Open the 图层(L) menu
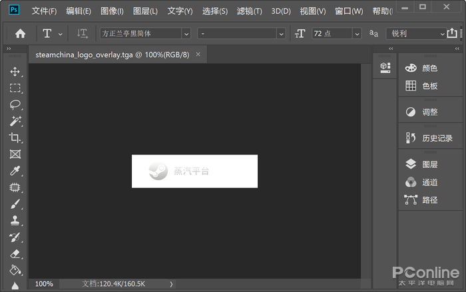The width and height of the screenshot is (466, 292). [145, 11]
